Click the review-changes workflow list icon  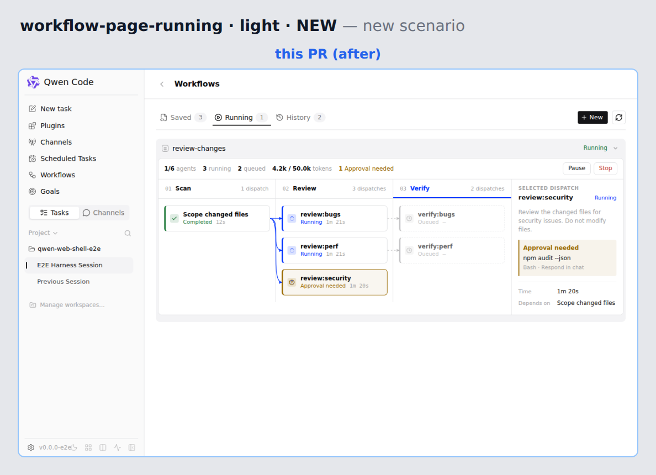[x=165, y=149]
